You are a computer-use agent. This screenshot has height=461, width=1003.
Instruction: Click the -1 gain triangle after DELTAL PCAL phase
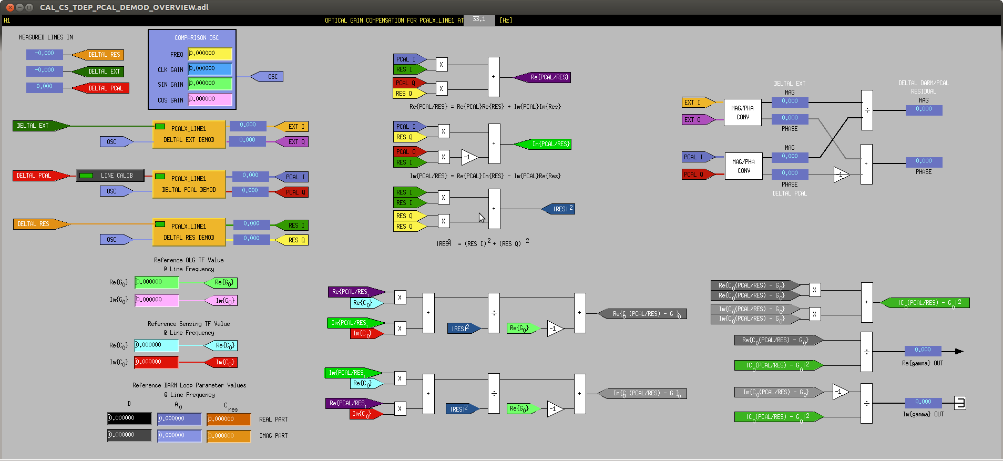841,175
